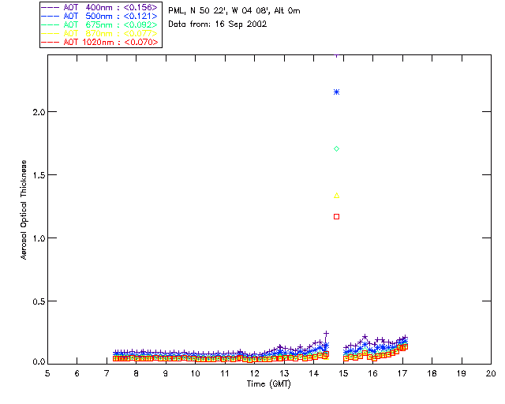The width and height of the screenshot is (505, 404).
Task: Click the 'Aerosol Optical Thickness' y-axis label
Action: point(24,209)
